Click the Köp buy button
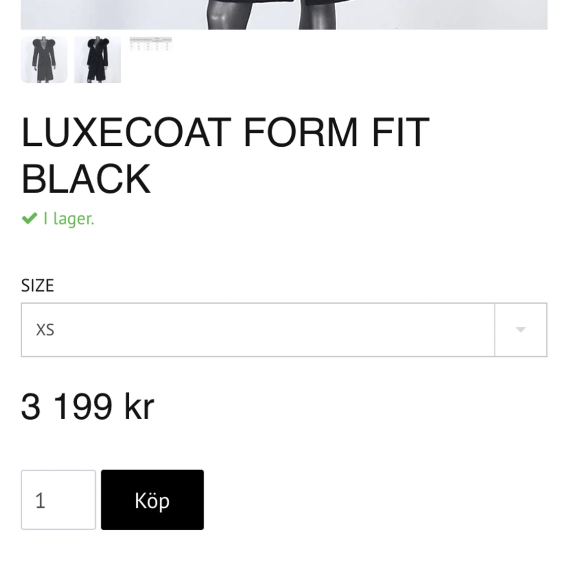Viewport: 568px width, 567px height. [152, 500]
